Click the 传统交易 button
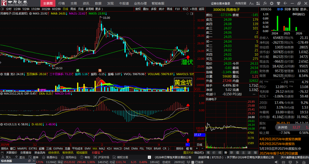309x164 pixels. point(241,3)
